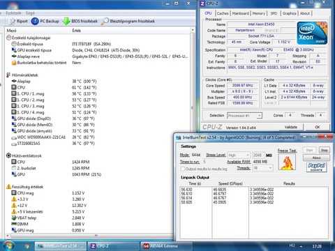Click the DIMM memory voltage icon
Viewport: 335px width, 251px height.
point(14,224)
